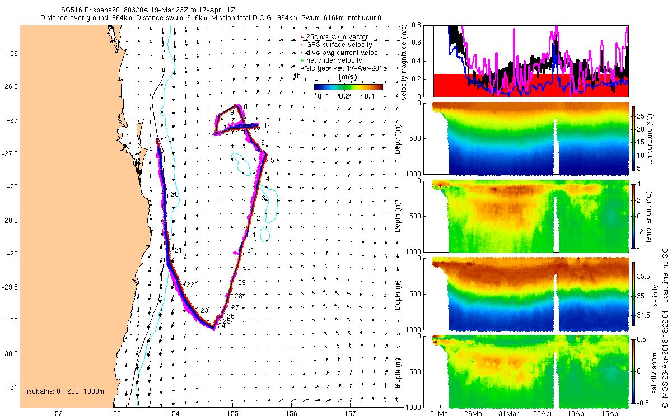
Task: Click the -31 latitude tick label
Action: pyautogui.click(x=12, y=388)
